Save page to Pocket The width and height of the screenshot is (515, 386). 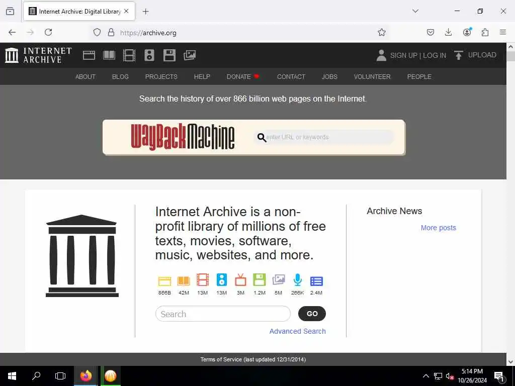[x=431, y=32]
